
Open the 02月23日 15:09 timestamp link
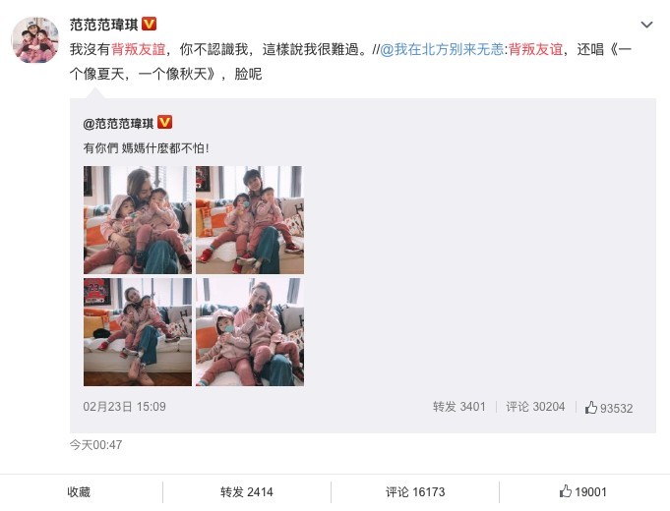click(x=124, y=407)
